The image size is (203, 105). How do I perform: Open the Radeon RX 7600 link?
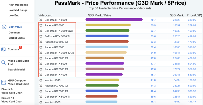pos(54,47)
